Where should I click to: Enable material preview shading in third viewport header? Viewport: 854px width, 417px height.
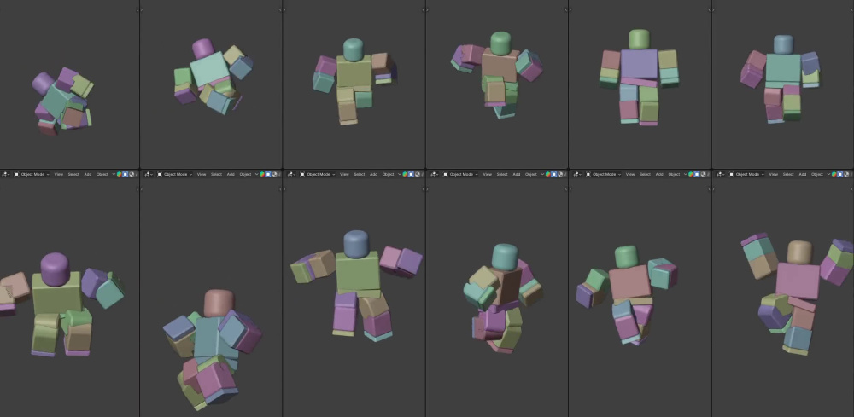[x=404, y=174]
